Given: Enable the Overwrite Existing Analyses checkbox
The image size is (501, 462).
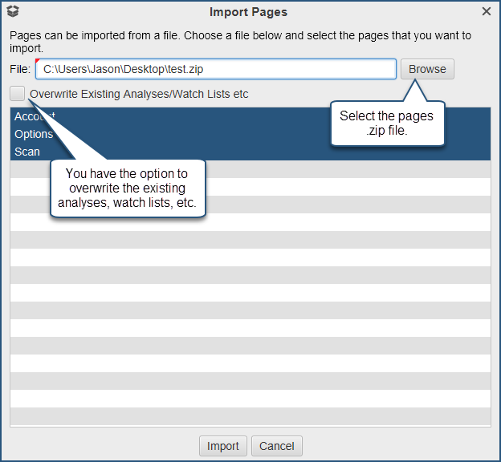Looking at the screenshot, I should pyautogui.click(x=18, y=94).
